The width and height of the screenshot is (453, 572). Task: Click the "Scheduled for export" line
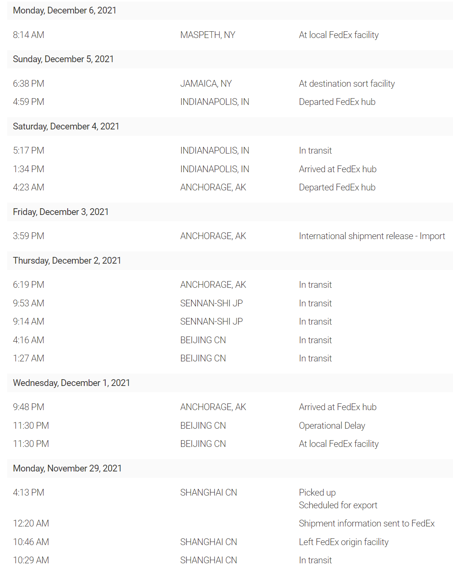pyautogui.click(x=338, y=505)
